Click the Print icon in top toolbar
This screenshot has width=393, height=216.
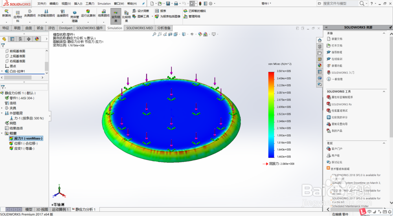176,4
